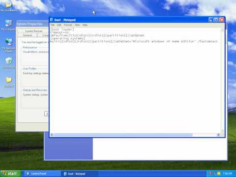Viewport: 236px width, 177px height.
Task: Close the Notepad window
Action: (222, 20)
